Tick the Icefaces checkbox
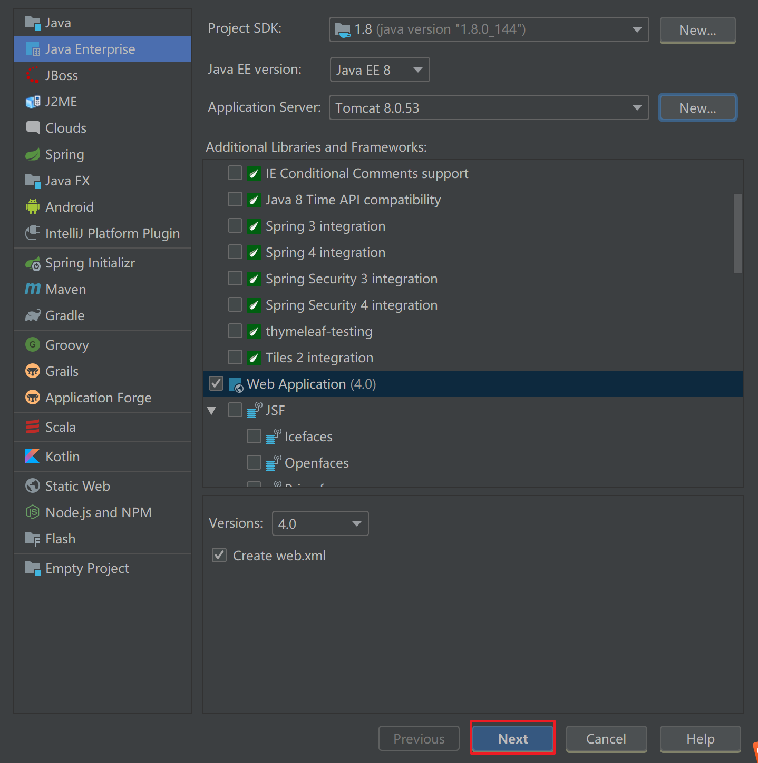Viewport: 758px width, 763px height. tap(254, 436)
